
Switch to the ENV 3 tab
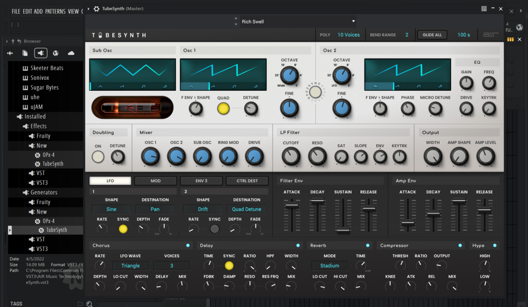[x=201, y=181]
